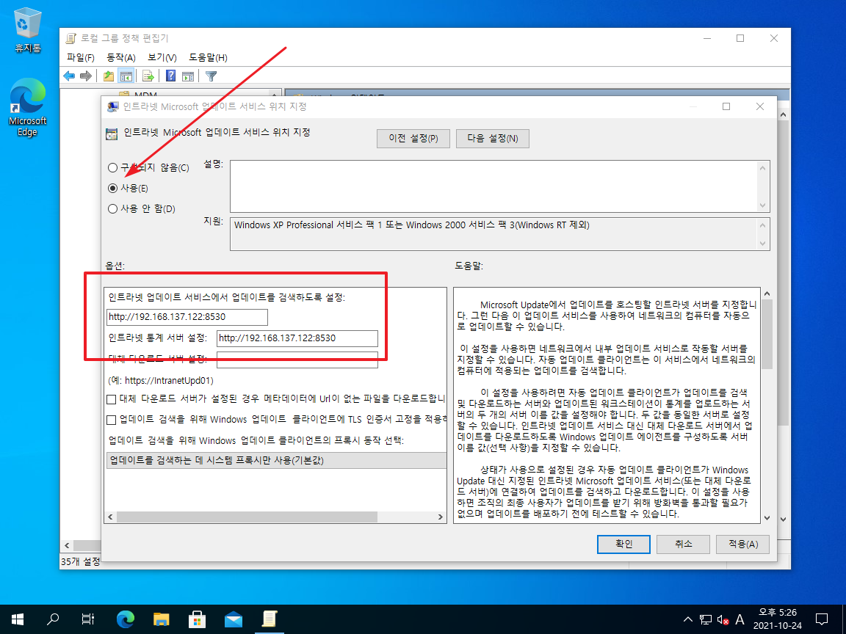
Task: Click the 옵션: label
Action: click(x=115, y=266)
